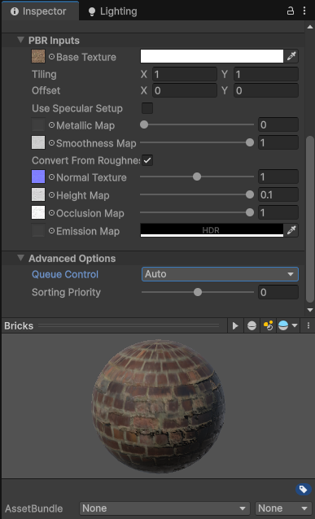This screenshot has height=519, width=315.
Task: Pick Base Texture color with eyedropper
Action: coord(291,56)
